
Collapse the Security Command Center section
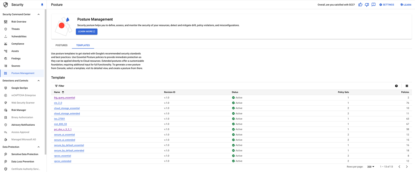(x=39, y=14)
